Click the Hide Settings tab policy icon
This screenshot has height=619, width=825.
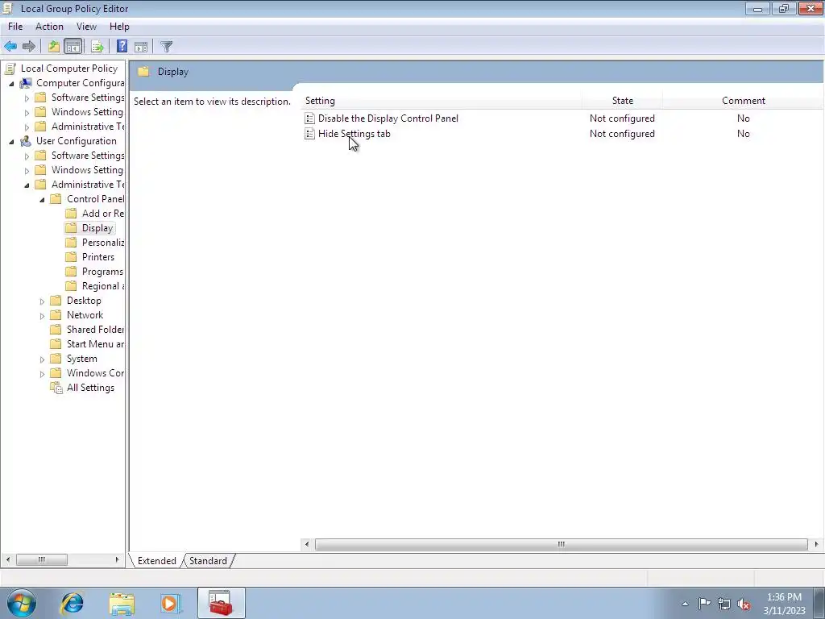tap(310, 134)
